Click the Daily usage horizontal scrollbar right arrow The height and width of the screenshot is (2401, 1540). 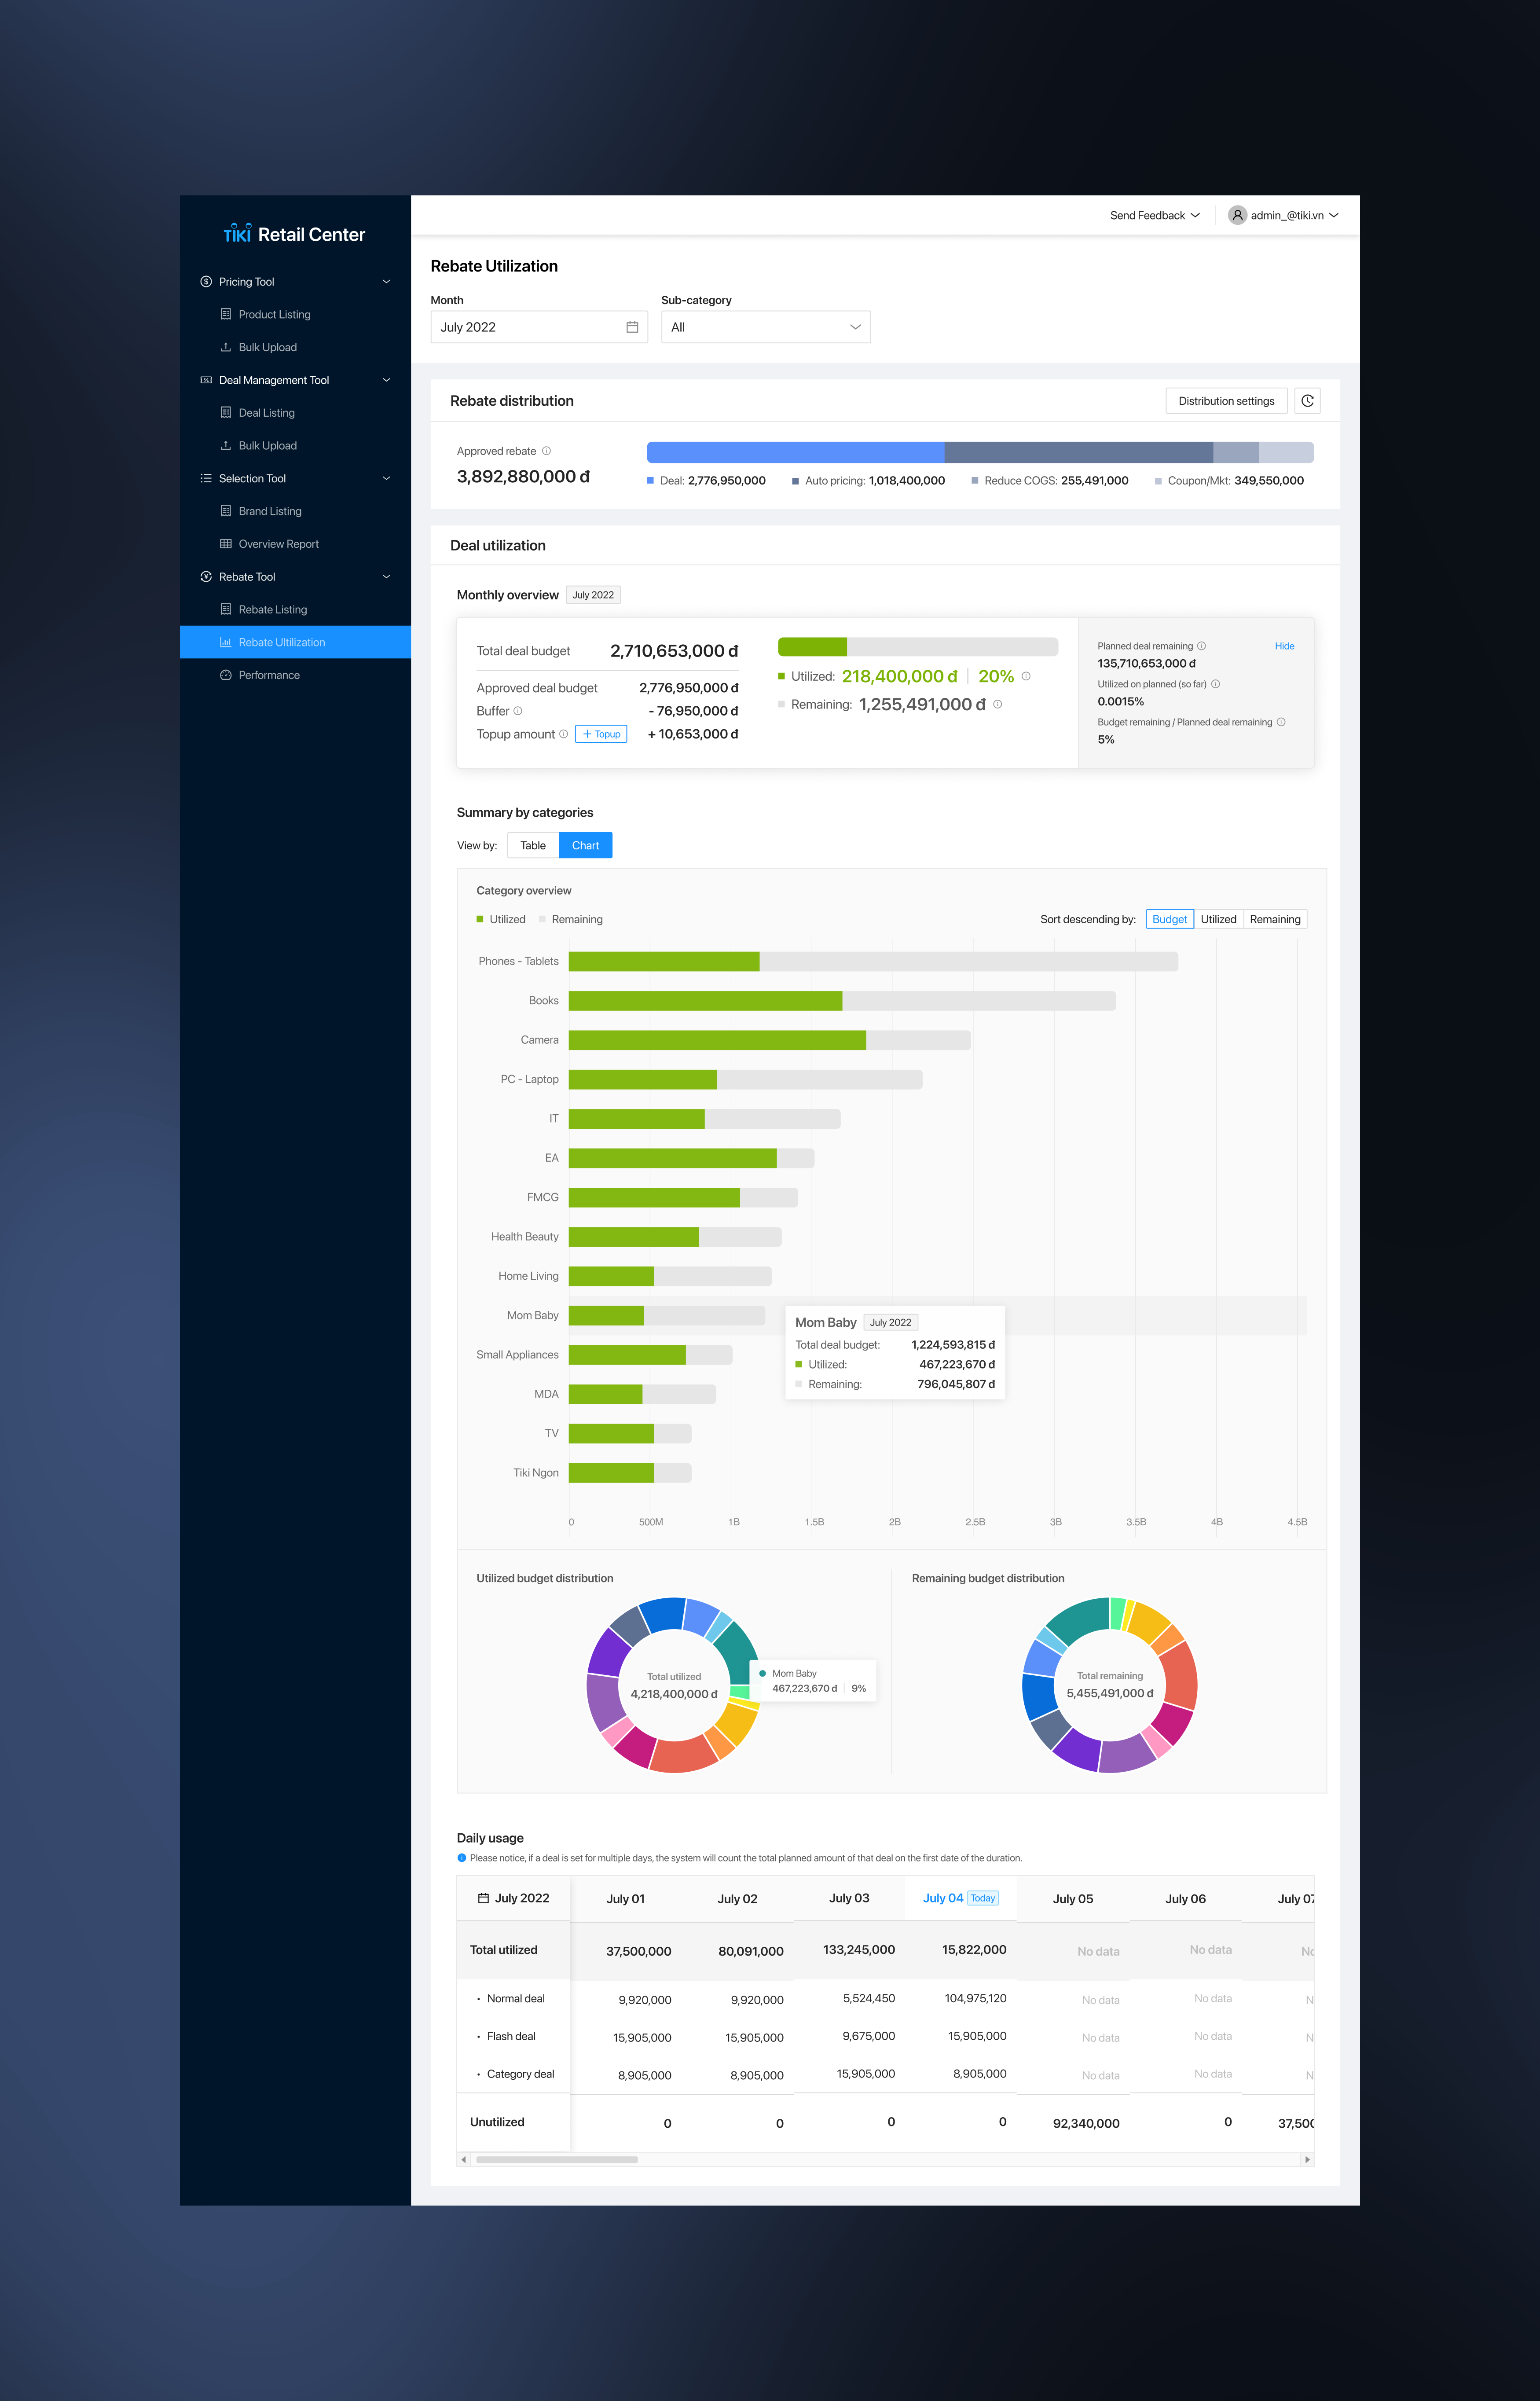click(x=1307, y=2159)
